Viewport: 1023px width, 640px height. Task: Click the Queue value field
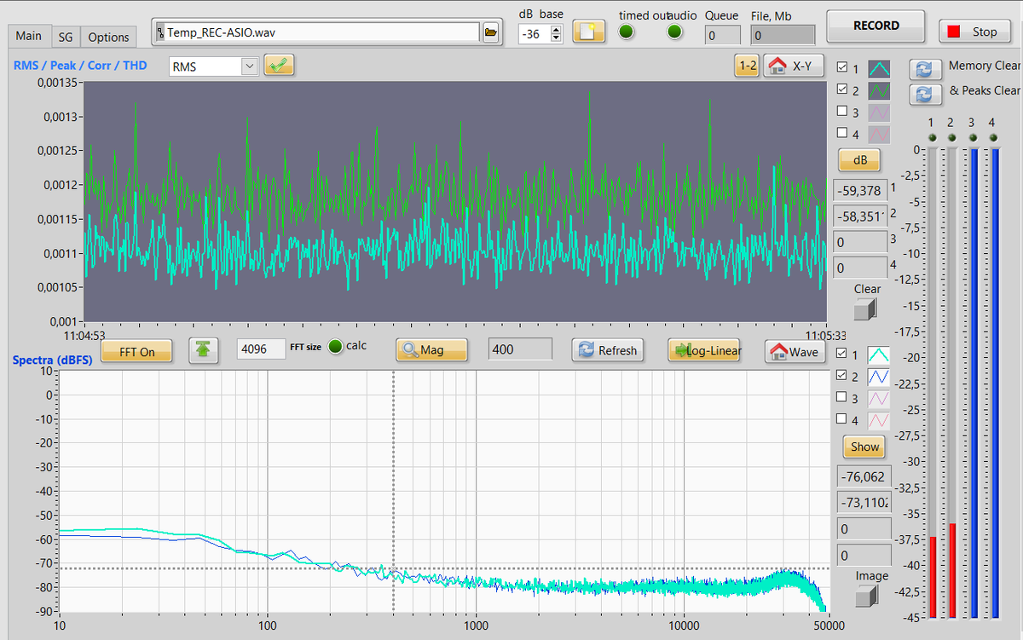[x=722, y=35]
